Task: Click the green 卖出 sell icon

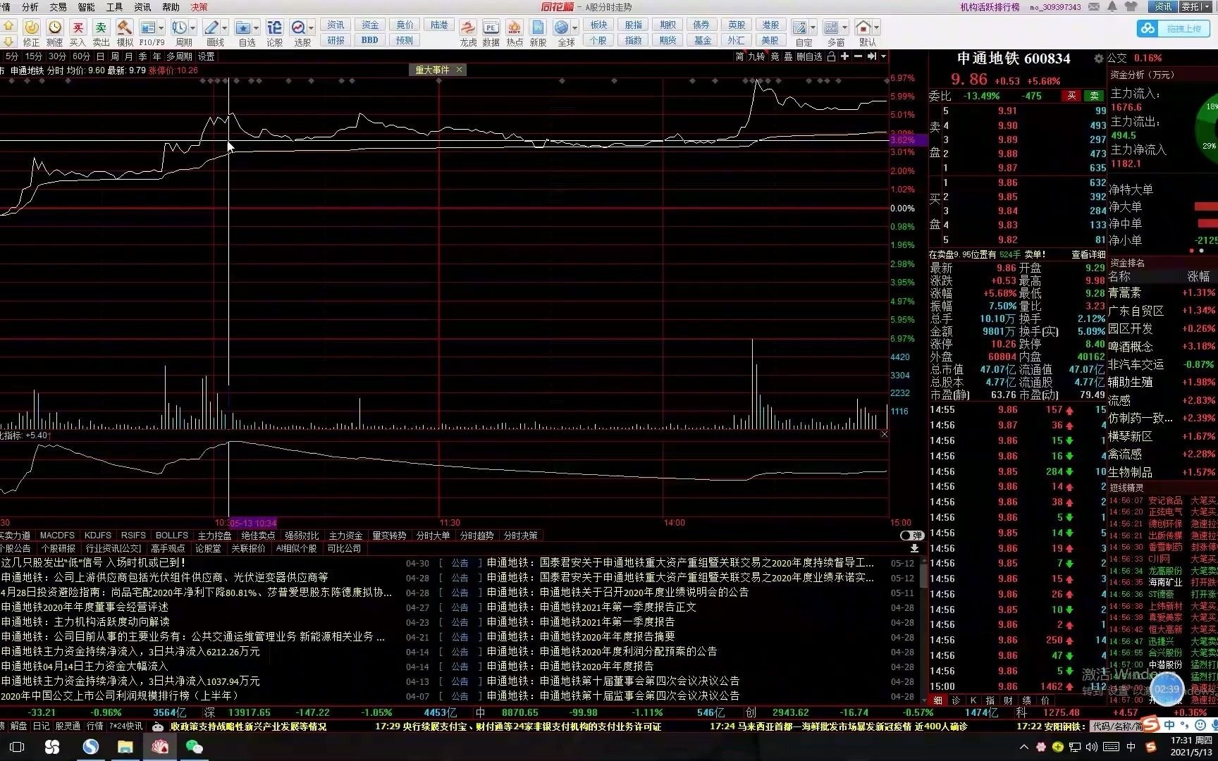Action: coord(101,27)
